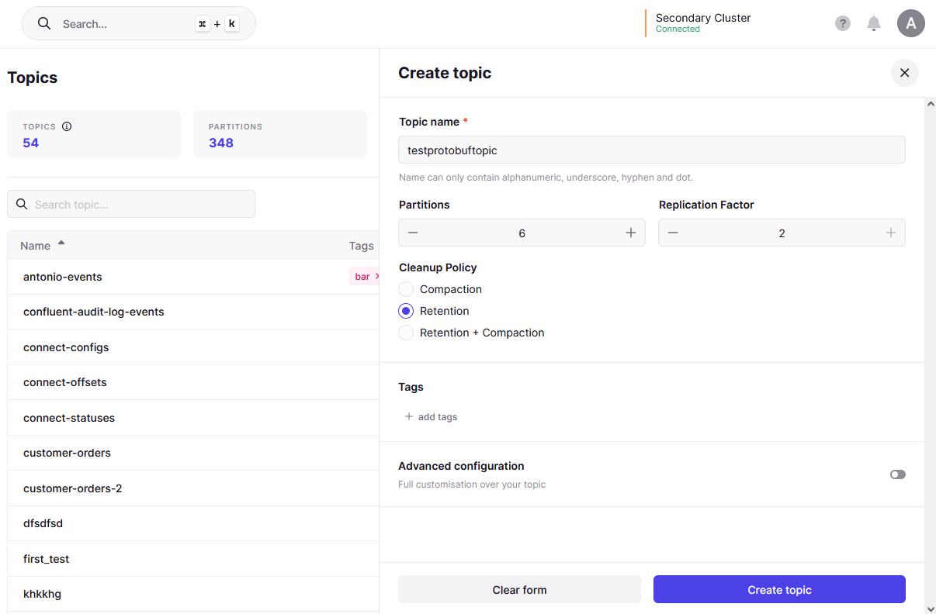Open the user avatar menu
936x614 pixels.
(911, 23)
